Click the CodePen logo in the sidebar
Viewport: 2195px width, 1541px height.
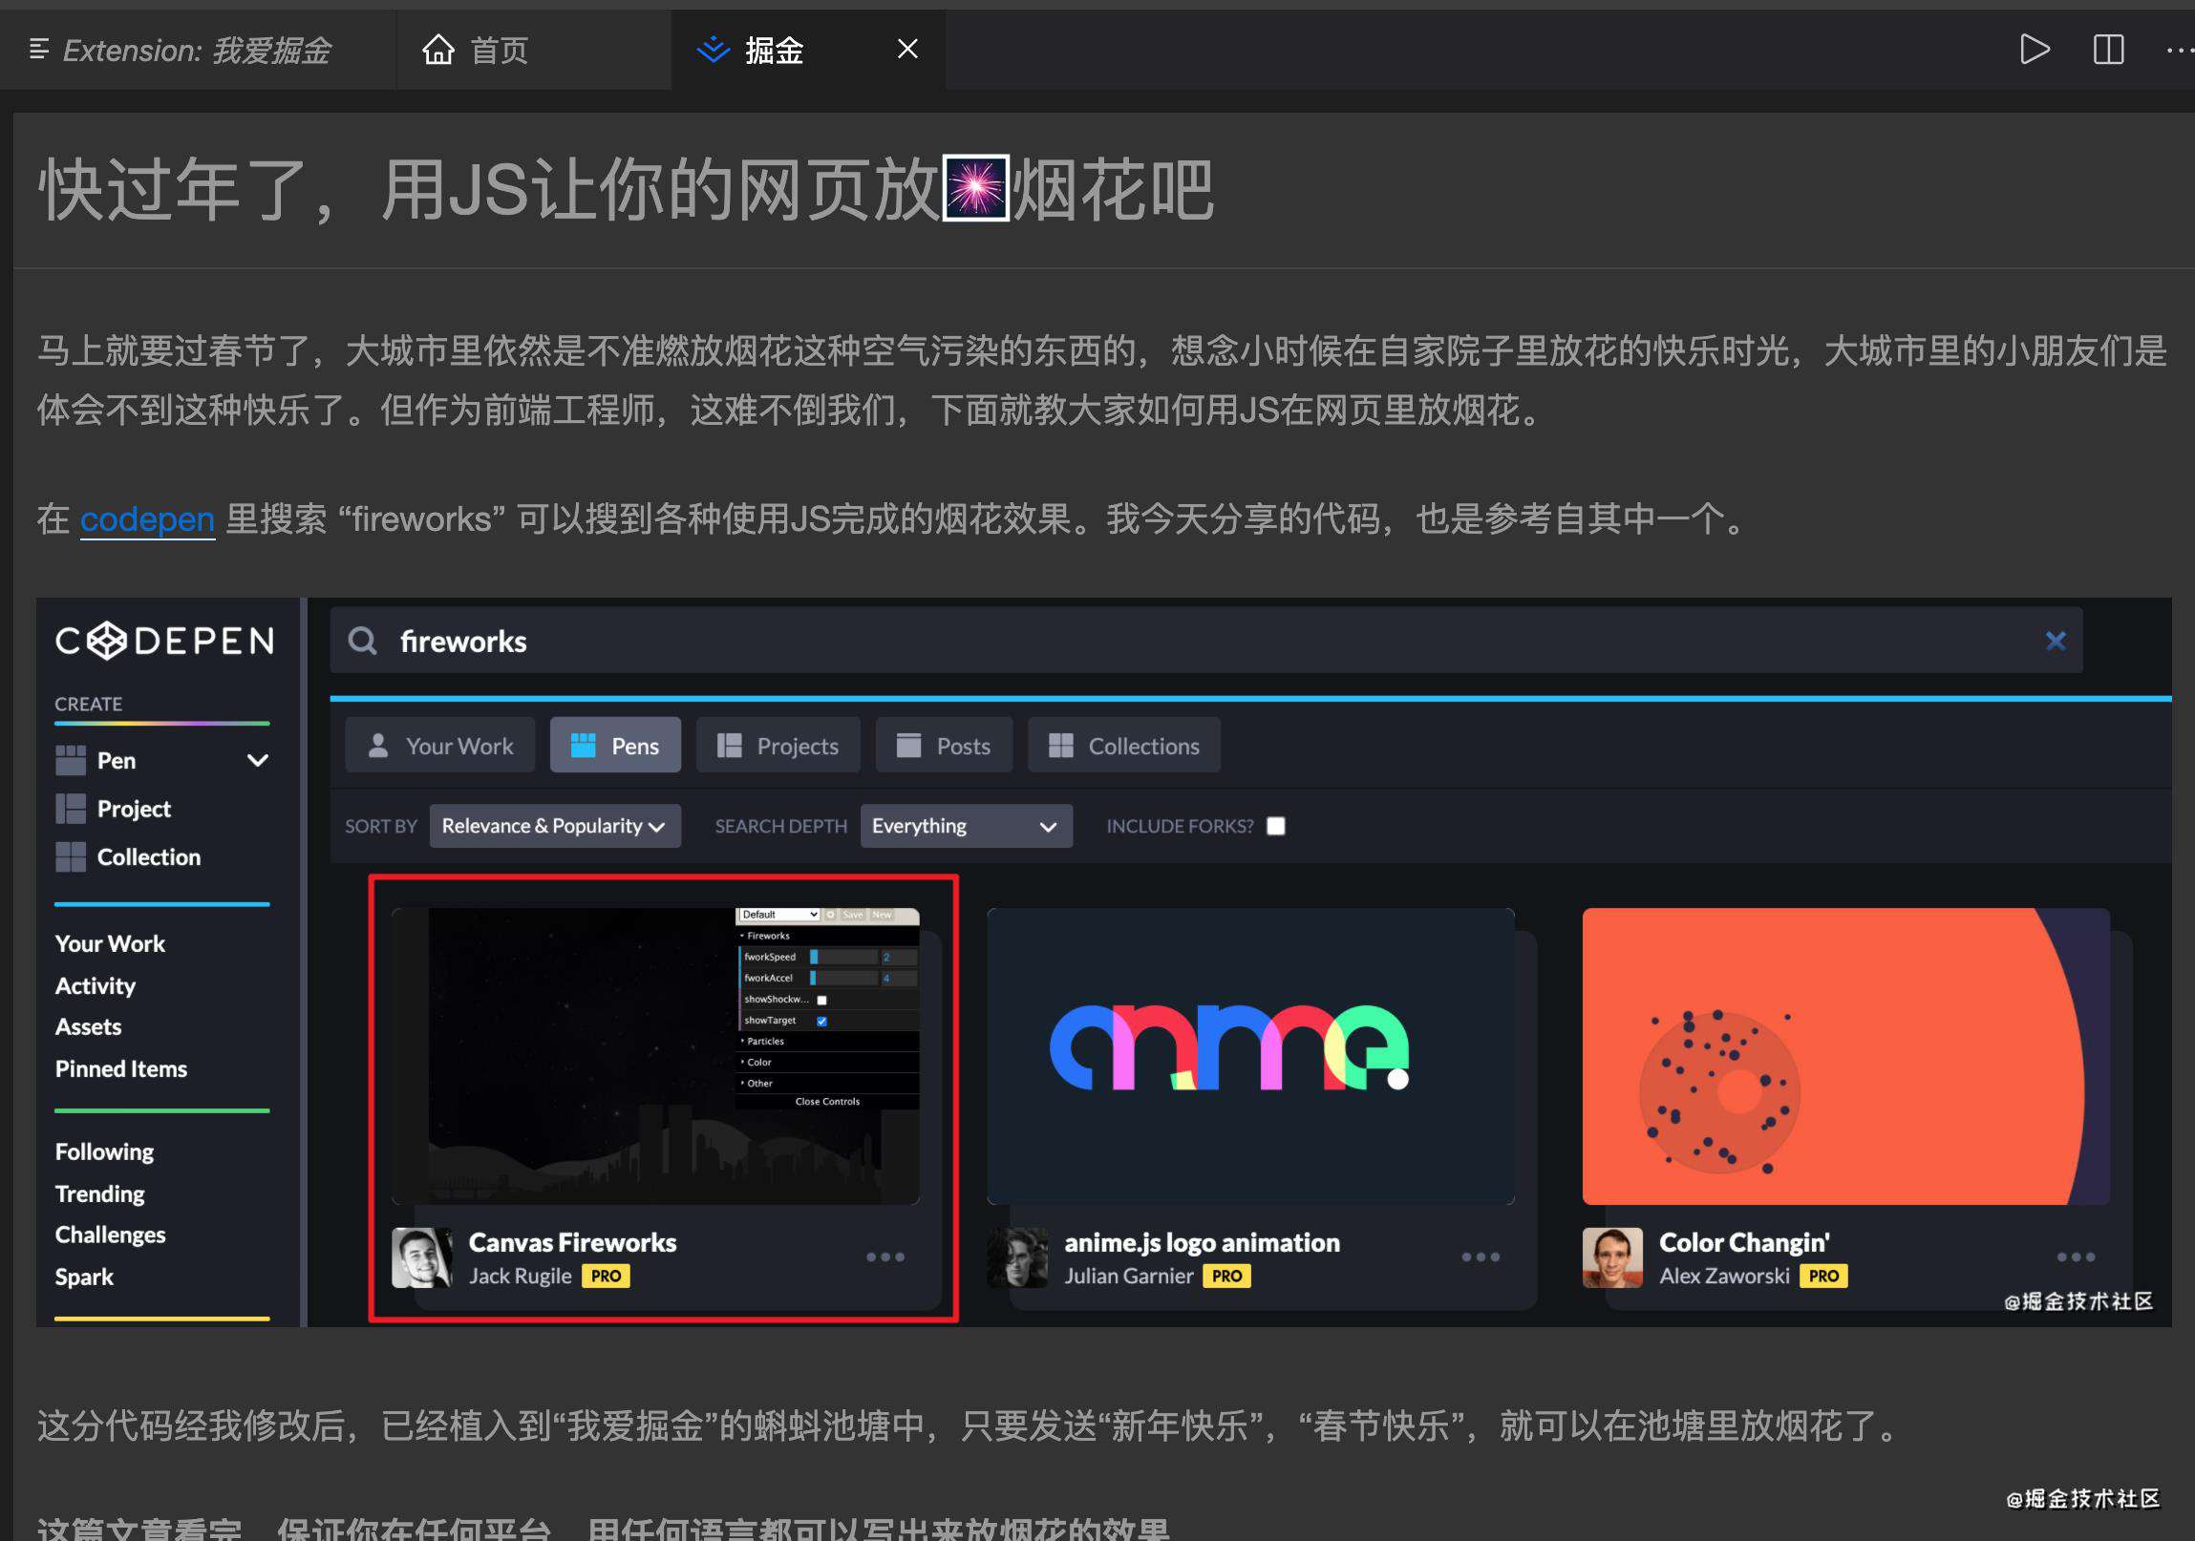click(x=164, y=640)
